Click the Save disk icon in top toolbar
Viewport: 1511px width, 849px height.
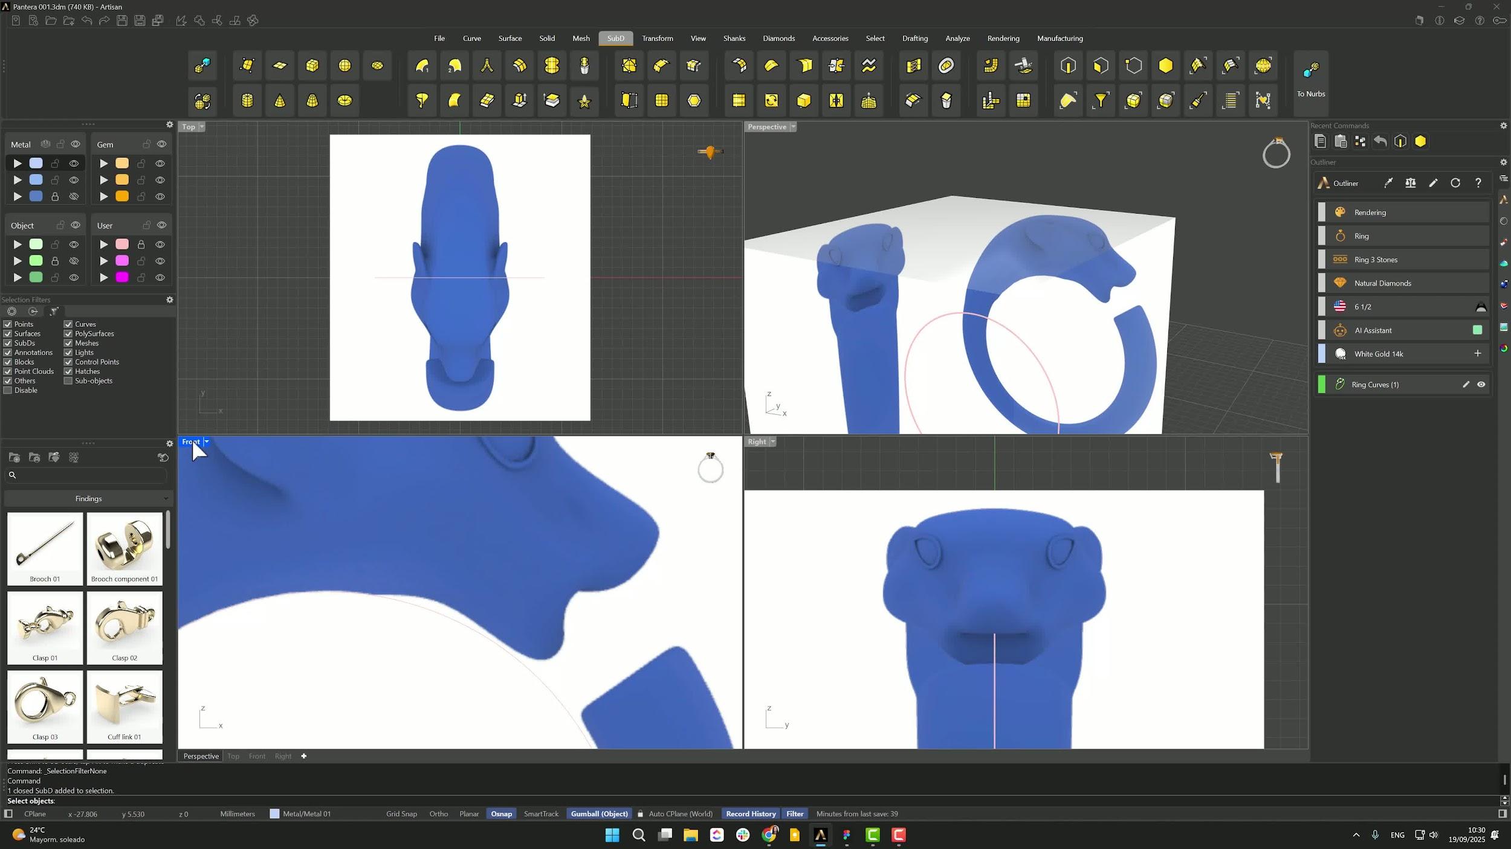(x=122, y=21)
